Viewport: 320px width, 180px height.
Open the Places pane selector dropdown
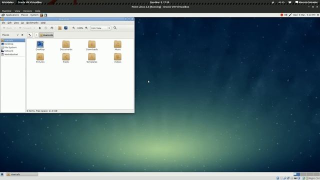(x=17, y=35)
